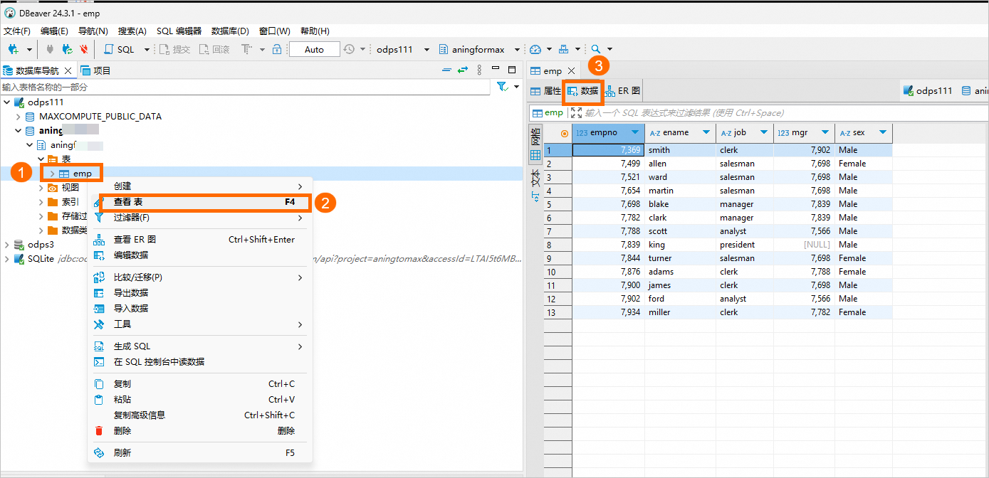
Task: Toggle the commit mode Auto button
Action: (314, 49)
